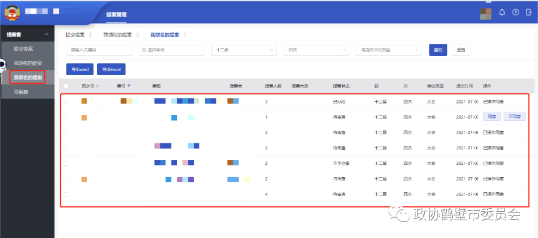Click the logout exit icon

[x=529, y=12]
